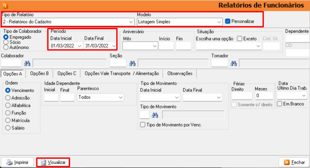
Task: Choose Matrícula ordering
Action: tap(8, 121)
